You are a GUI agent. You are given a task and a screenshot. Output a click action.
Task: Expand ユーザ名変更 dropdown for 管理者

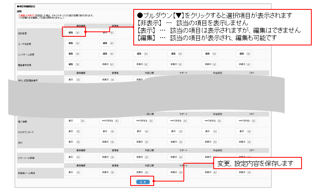pyautogui.click(x=112, y=43)
